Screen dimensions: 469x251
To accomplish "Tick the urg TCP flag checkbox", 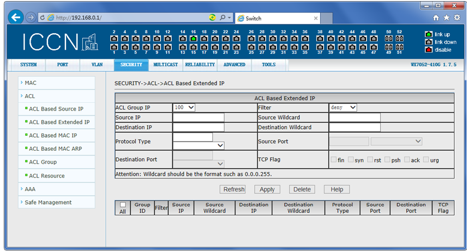I will point(426,160).
